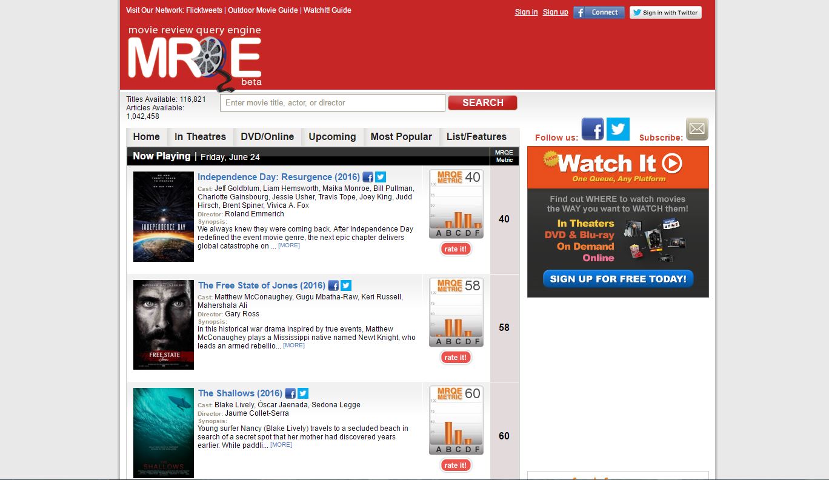The width and height of the screenshot is (829, 480).
Task: Open MRQE Metric chart for The Shallows
Action: coord(456,420)
